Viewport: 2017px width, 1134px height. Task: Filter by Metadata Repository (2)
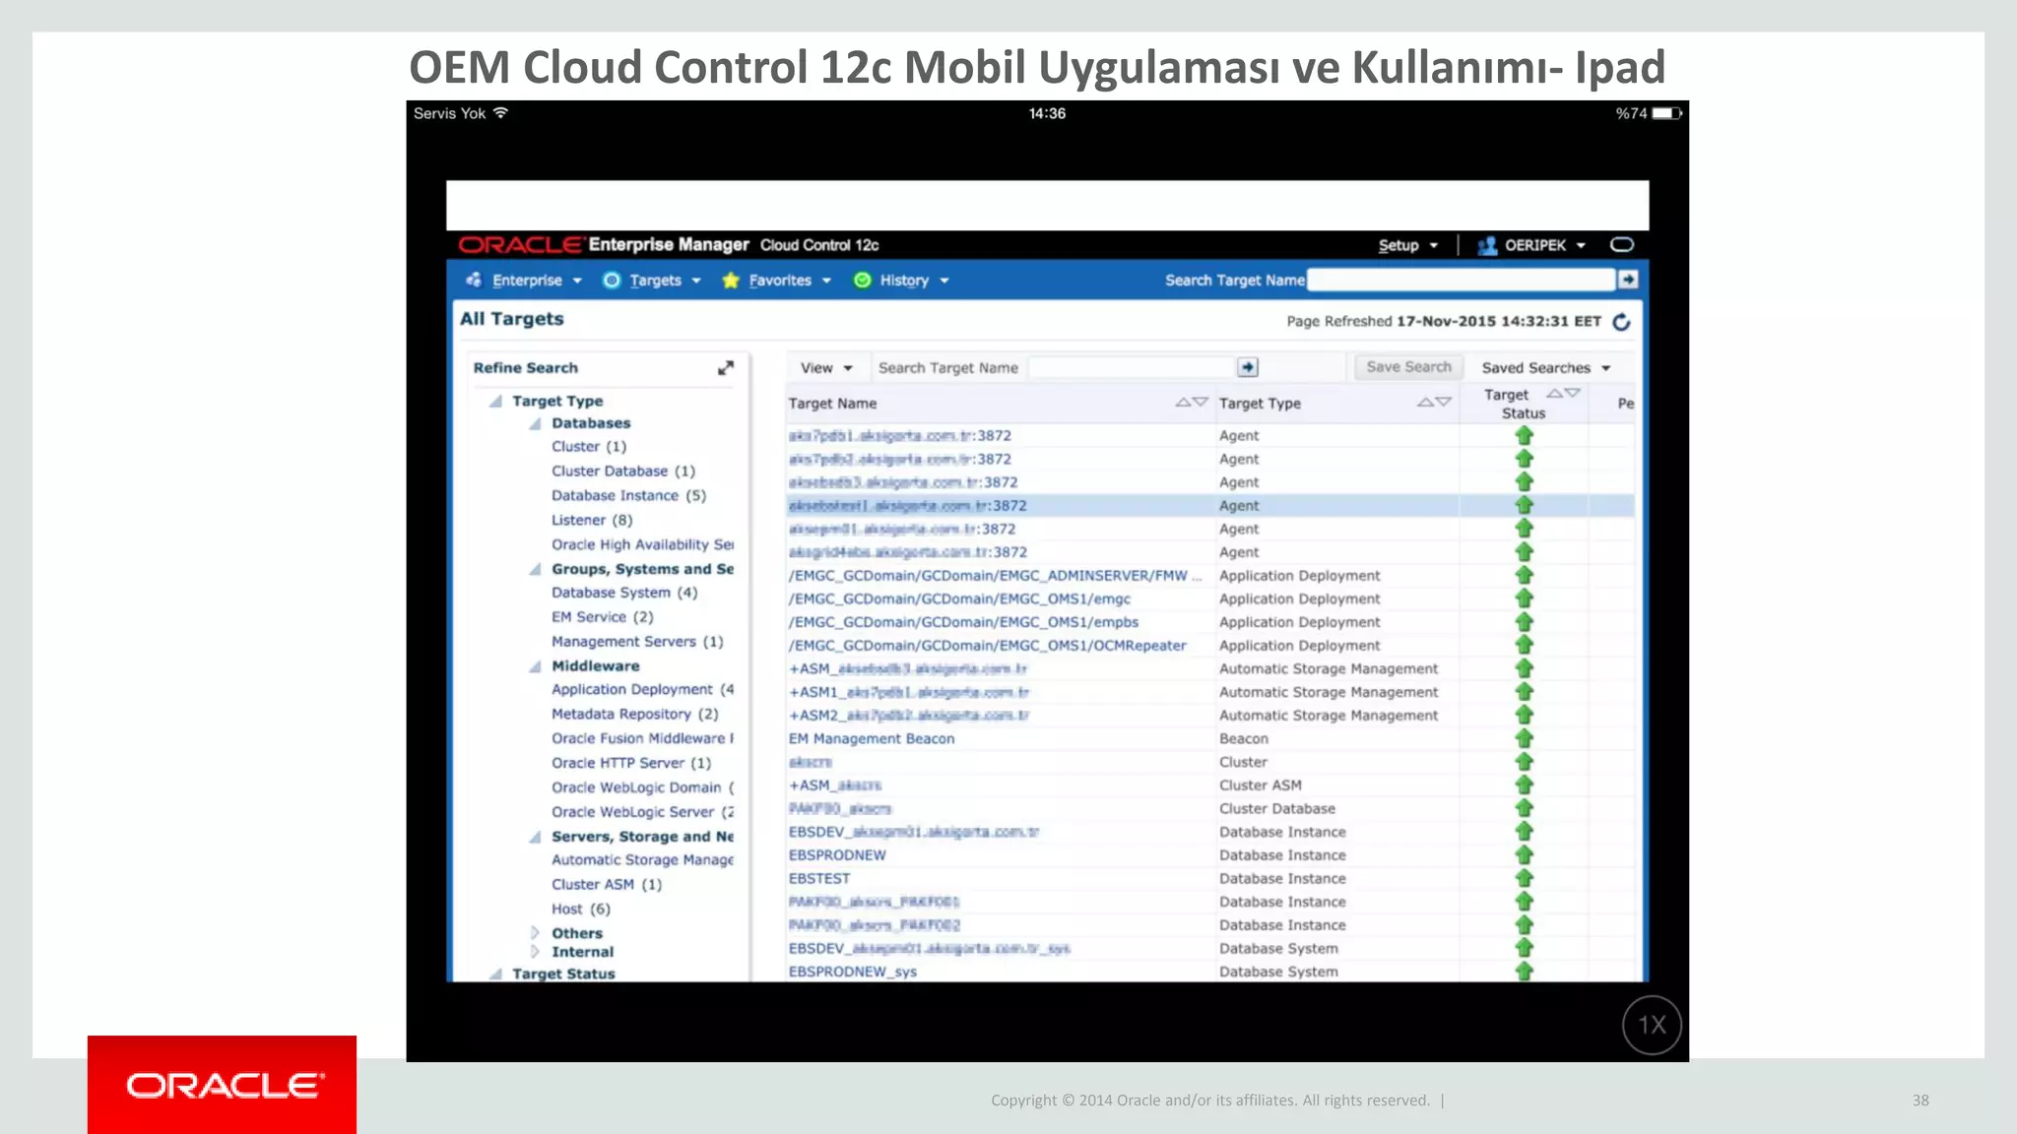point(634,715)
